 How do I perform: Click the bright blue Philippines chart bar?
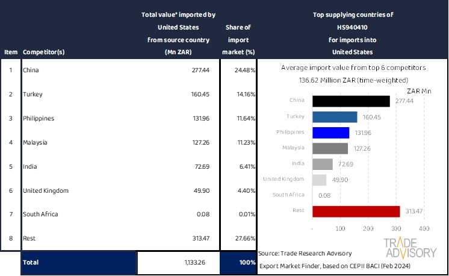[331, 133]
